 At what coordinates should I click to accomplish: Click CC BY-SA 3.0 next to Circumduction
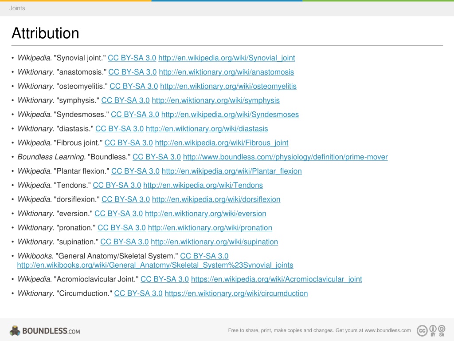click(138, 293)
